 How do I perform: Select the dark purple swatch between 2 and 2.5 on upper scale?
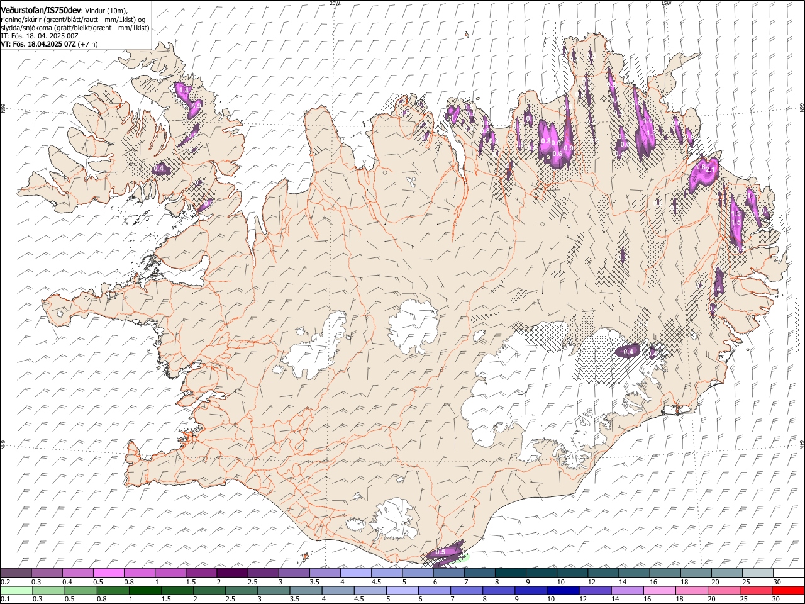(233, 573)
